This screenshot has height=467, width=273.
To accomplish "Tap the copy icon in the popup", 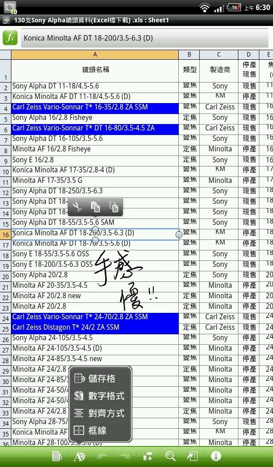I will click(96, 207).
